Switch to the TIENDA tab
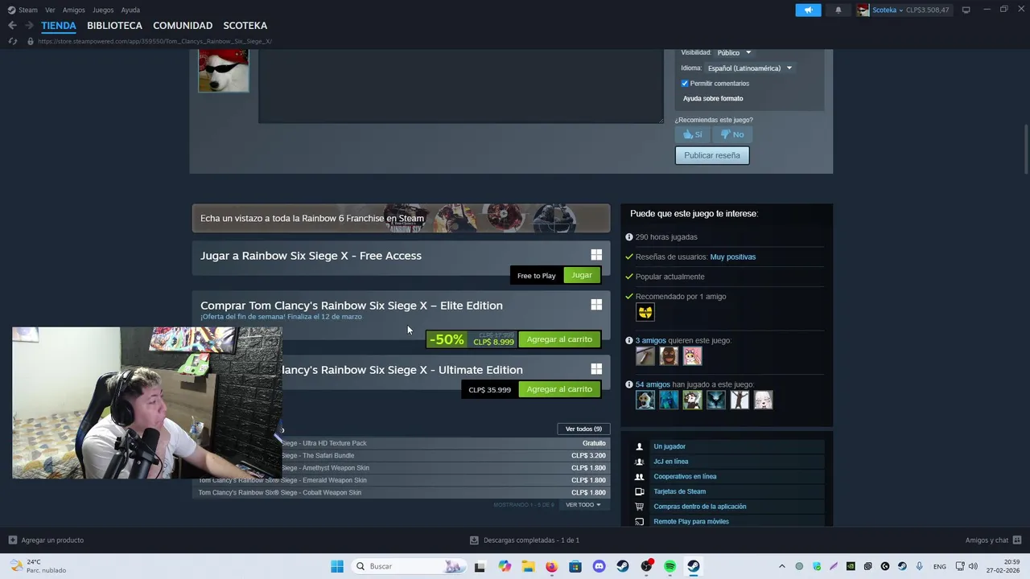Viewport: 1030px width, 579px height. (x=59, y=26)
